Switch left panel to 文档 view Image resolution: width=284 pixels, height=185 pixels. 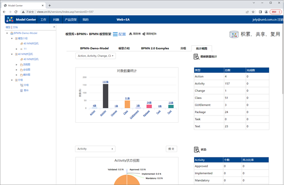15,27
